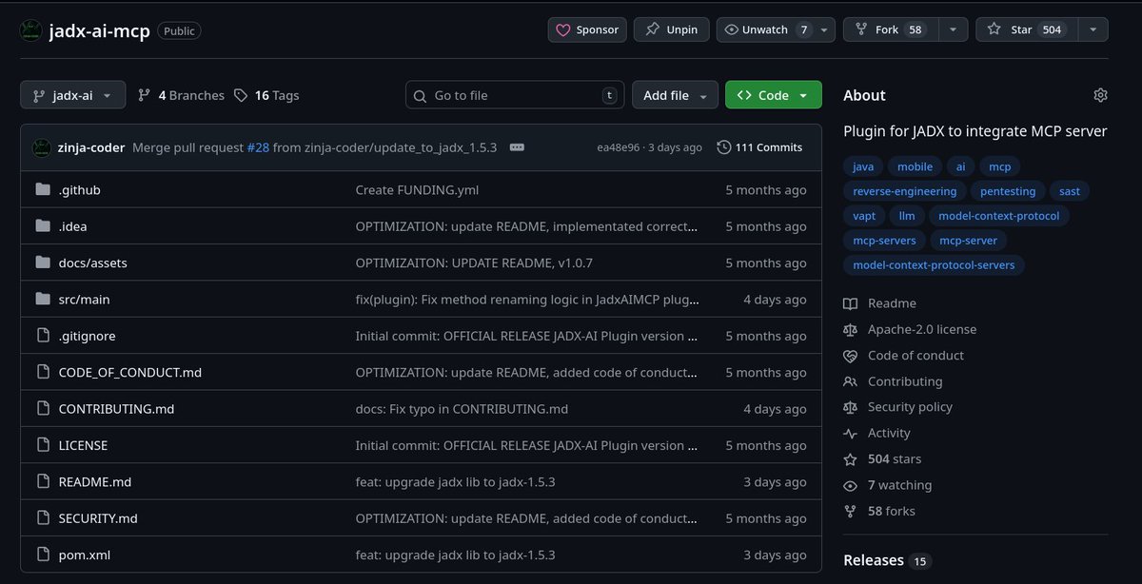This screenshot has width=1142, height=584.
Task: Click the Unwatch button
Action: [x=765, y=29]
